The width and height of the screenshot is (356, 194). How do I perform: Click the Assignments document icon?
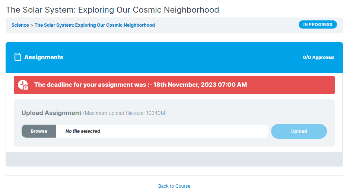pos(18,57)
